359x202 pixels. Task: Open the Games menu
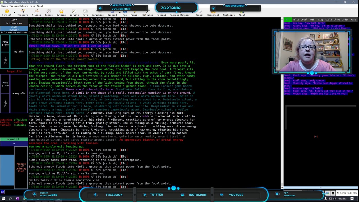coord(4,6)
